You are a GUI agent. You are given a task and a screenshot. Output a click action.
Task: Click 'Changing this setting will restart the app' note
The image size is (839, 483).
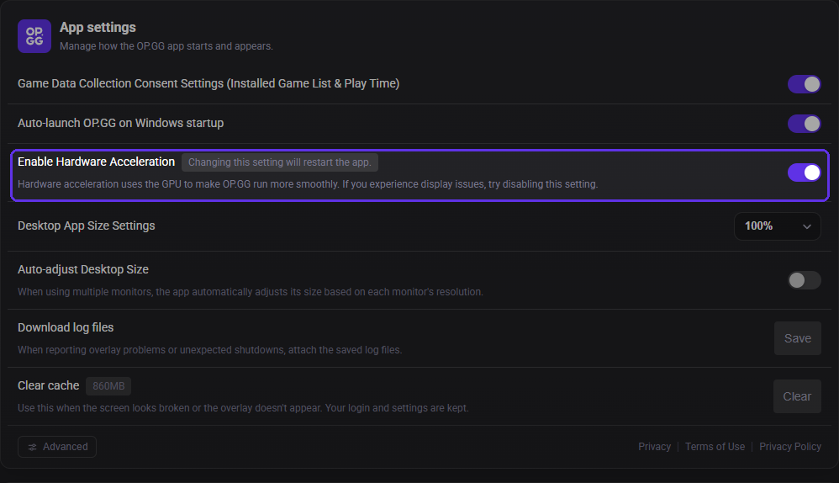tap(280, 162)
